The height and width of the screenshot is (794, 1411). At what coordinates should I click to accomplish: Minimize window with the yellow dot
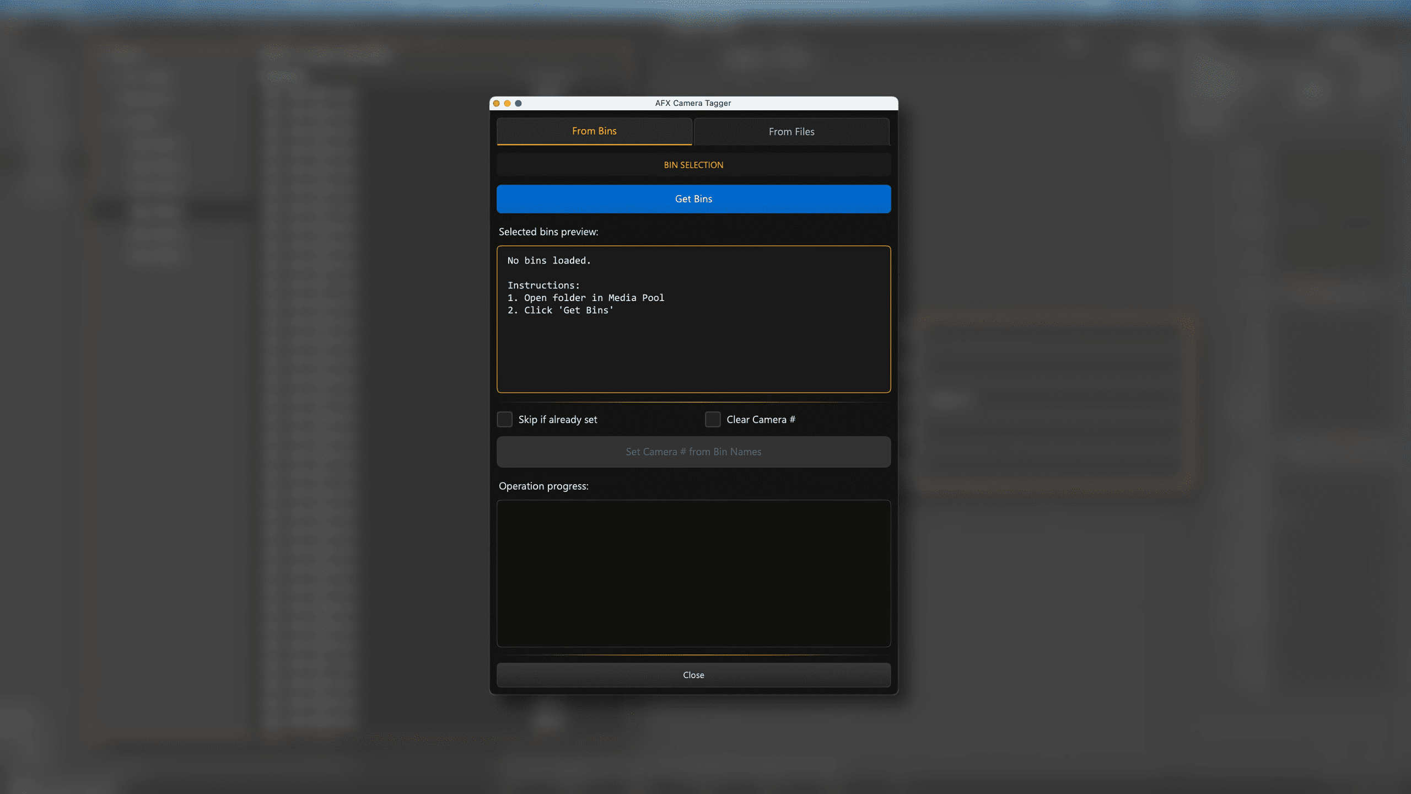click(x=507, y=103)
